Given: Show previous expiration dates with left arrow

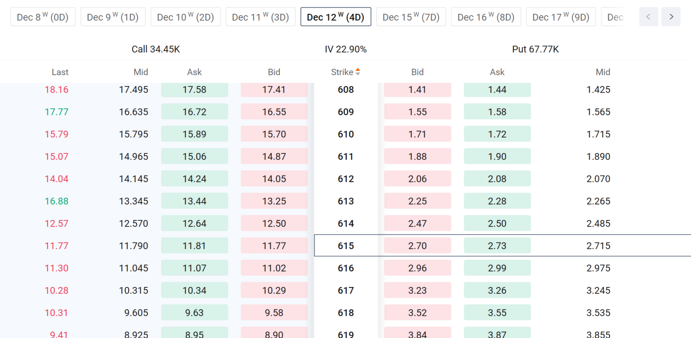Looking at the screenshot, I should [648, 17].
